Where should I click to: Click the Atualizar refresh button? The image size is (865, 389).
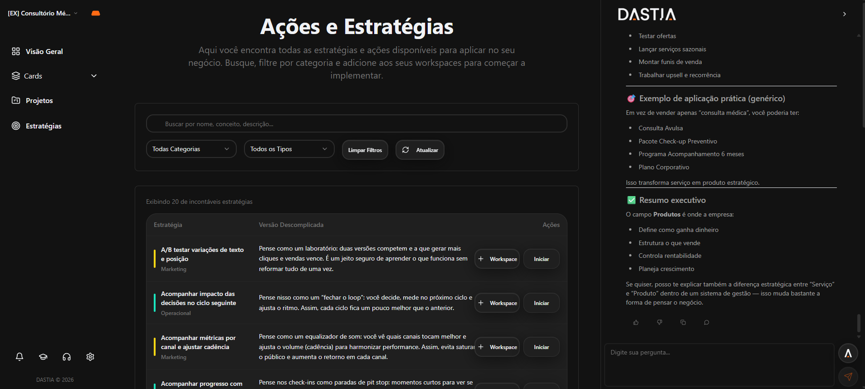pyautogui.click(x=420, y=150)
